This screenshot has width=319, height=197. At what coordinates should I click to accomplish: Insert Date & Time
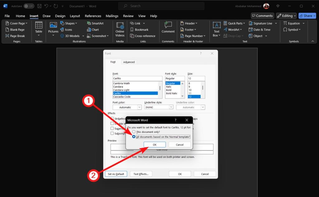[259, 30]
